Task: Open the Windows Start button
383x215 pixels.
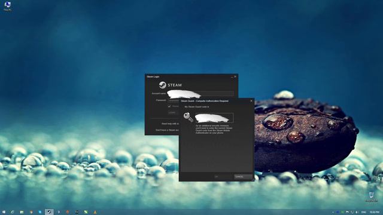Action: [4, 212]
